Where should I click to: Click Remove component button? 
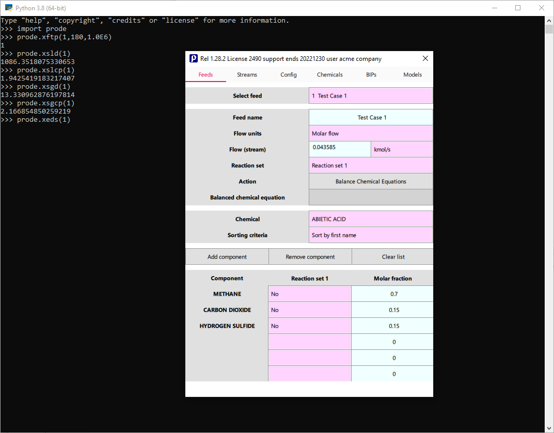310,257
